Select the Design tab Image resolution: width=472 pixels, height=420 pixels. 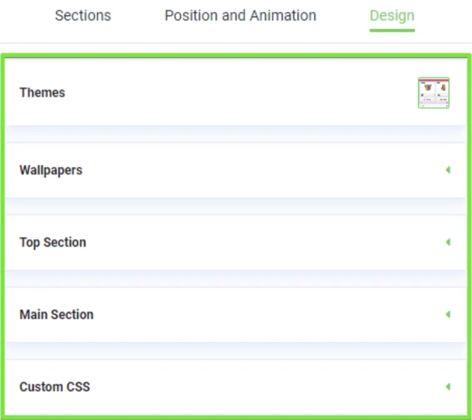(x=392, y=16)
